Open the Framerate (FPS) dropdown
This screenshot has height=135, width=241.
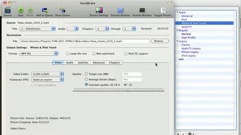47,80
